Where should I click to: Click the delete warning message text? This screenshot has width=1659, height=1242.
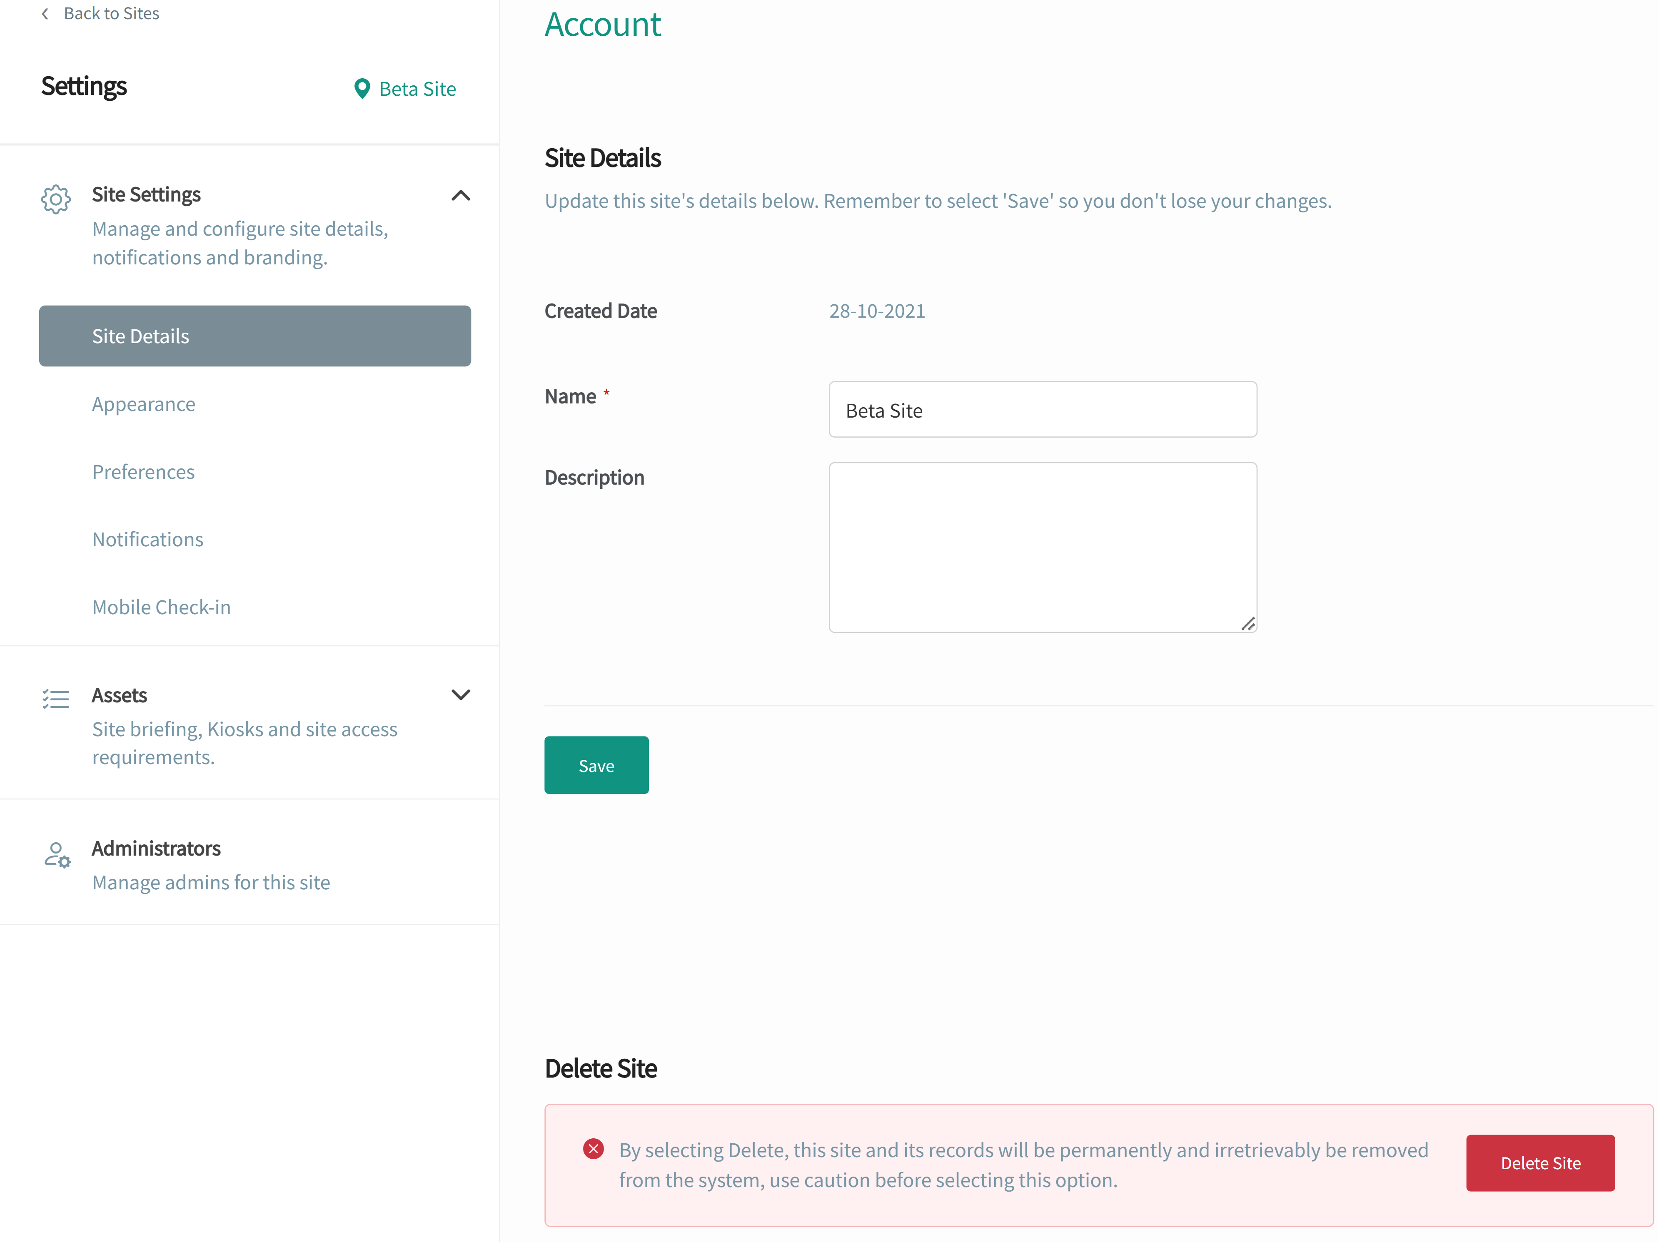[x=1023, y=1165]
